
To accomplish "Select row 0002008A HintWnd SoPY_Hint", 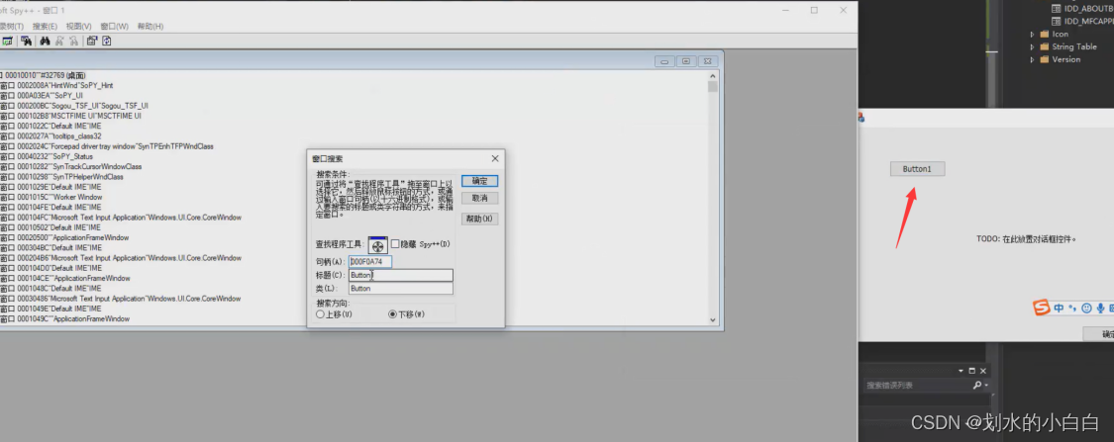I will [x=56, y=85].
